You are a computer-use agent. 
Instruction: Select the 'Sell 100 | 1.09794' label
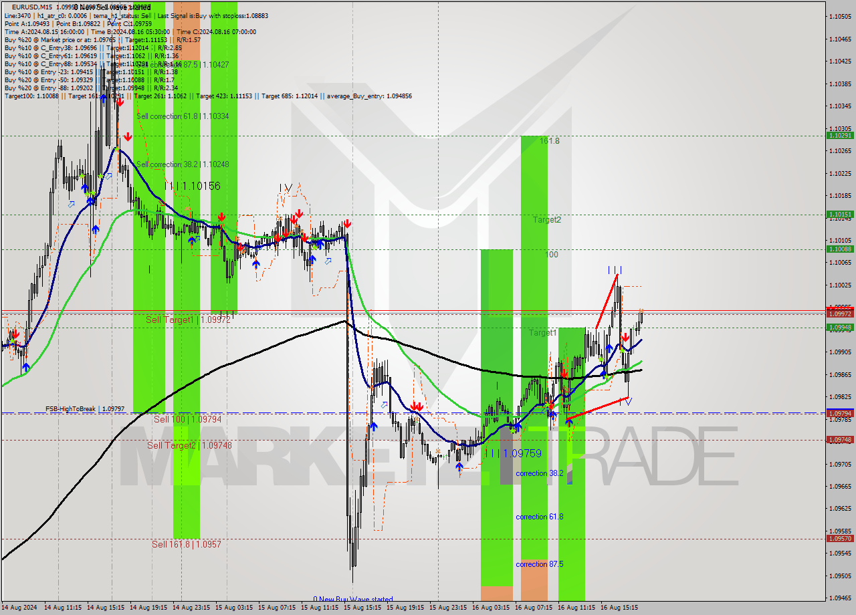coord(187,419)
